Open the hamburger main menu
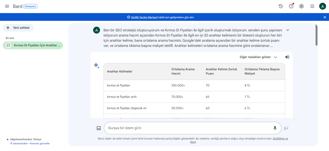Viewport: 329px width, 151px height. coord(7,6)
